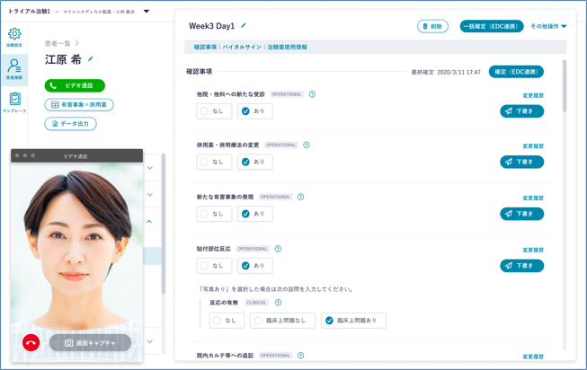The width and height of the screenshot is (587, 370).
Task: Edit Week3 Day1 title with pencil icon
Action: pyautogui.click(x=244, y=26)
